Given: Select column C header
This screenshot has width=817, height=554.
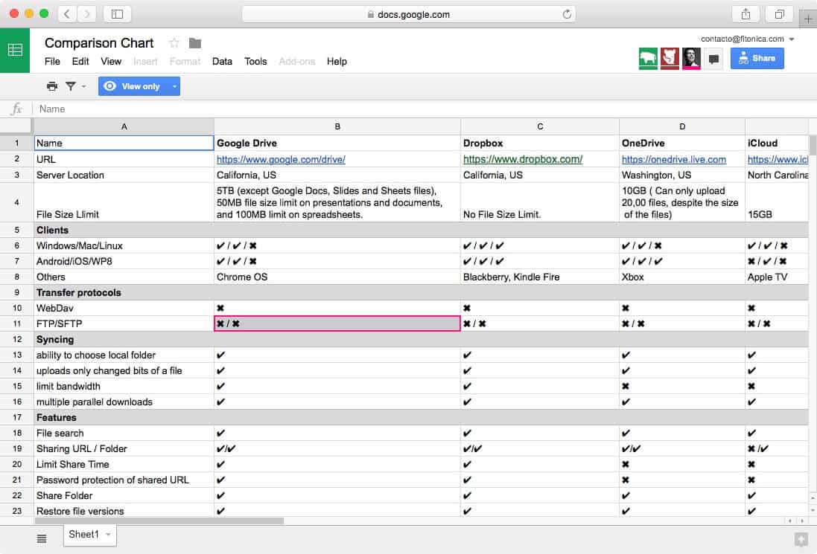Looking at the screenshot, I should [540, 126].
